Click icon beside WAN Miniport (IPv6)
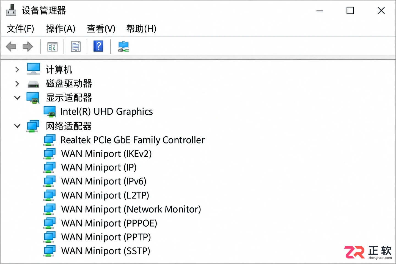Image resolution: width=396 pixels, height=264 pixels. click(50, 182)
